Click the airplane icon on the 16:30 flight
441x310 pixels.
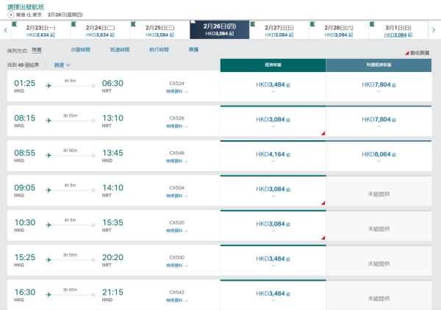49,294
